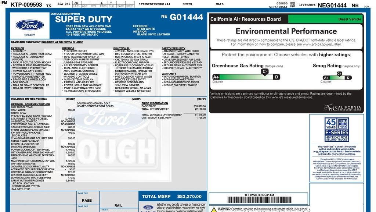The width and height of the screenshot is (376, 212).
Task: Click the 5YR/100,000 DIESEL ENGINE warranty line
Action: pyautogui.click(x=180, y=85)
